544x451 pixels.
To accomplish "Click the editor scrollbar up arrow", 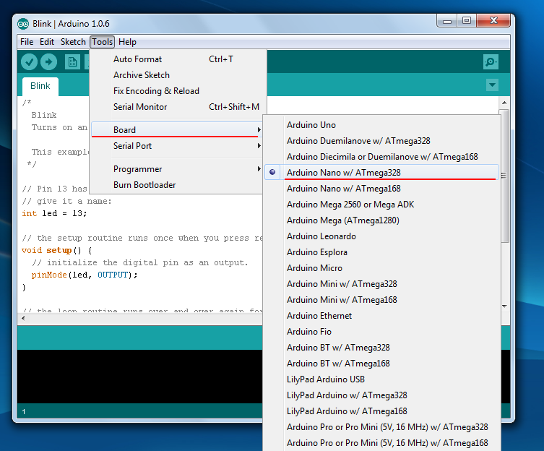I will 505,103.
